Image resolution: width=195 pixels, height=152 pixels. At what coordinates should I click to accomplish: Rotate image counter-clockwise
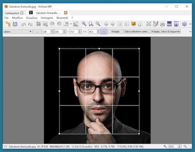pyautogui.click(x=52, y=24)
